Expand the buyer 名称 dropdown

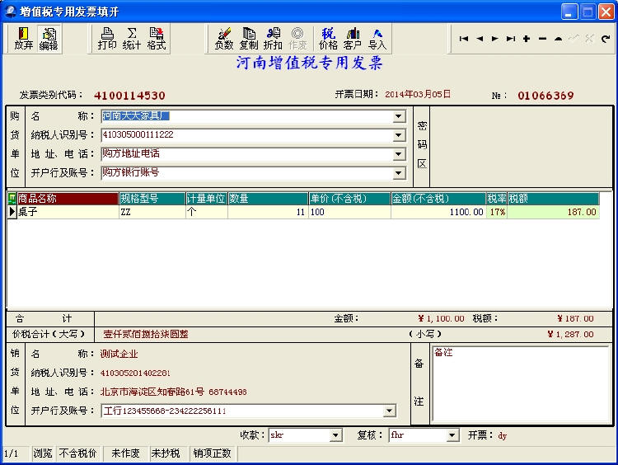(x=399, y=116)
